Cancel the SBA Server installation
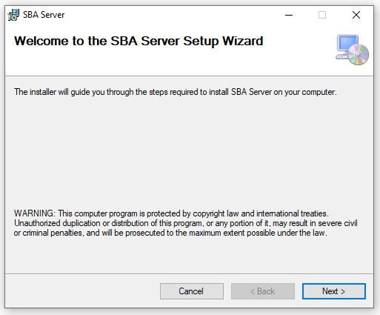Viewport: 380px width, 315px height. point(192,291)
